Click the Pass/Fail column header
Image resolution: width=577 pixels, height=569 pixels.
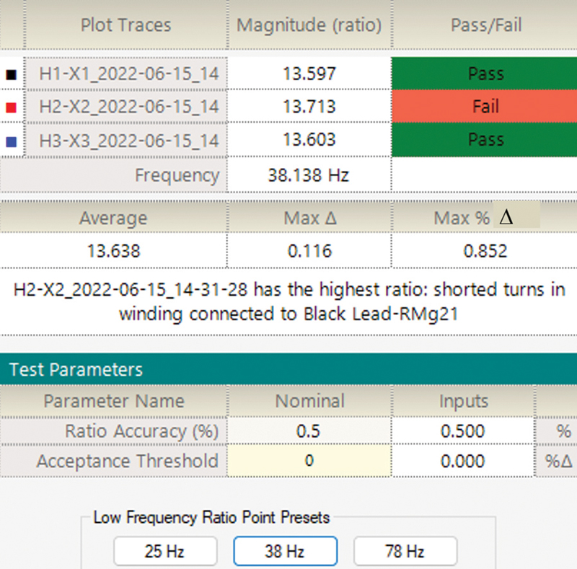pyautogui.click(x=485, y=25)
